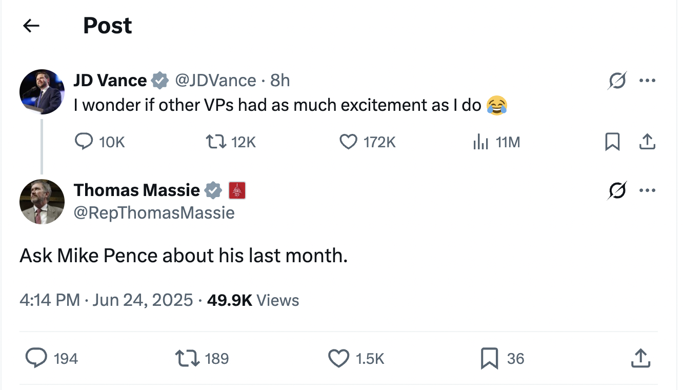Share Thomas Massie's reply
This screenshot has height=390, width=683.
click(x=640, y=359)
